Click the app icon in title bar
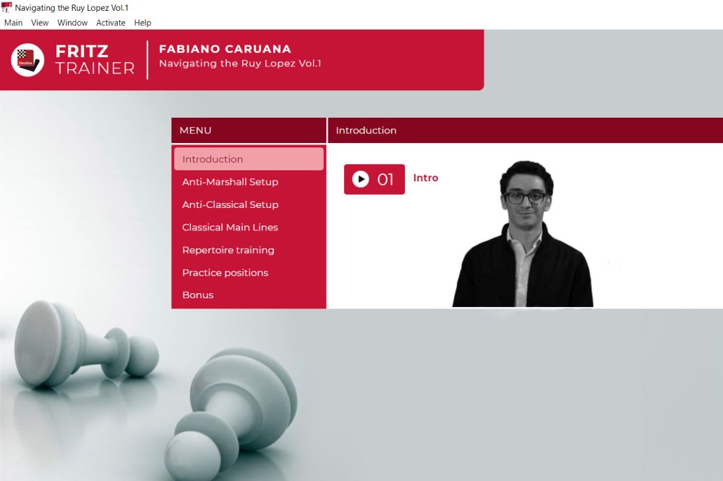This screenshot has height=481, width=723. (6, 7)
